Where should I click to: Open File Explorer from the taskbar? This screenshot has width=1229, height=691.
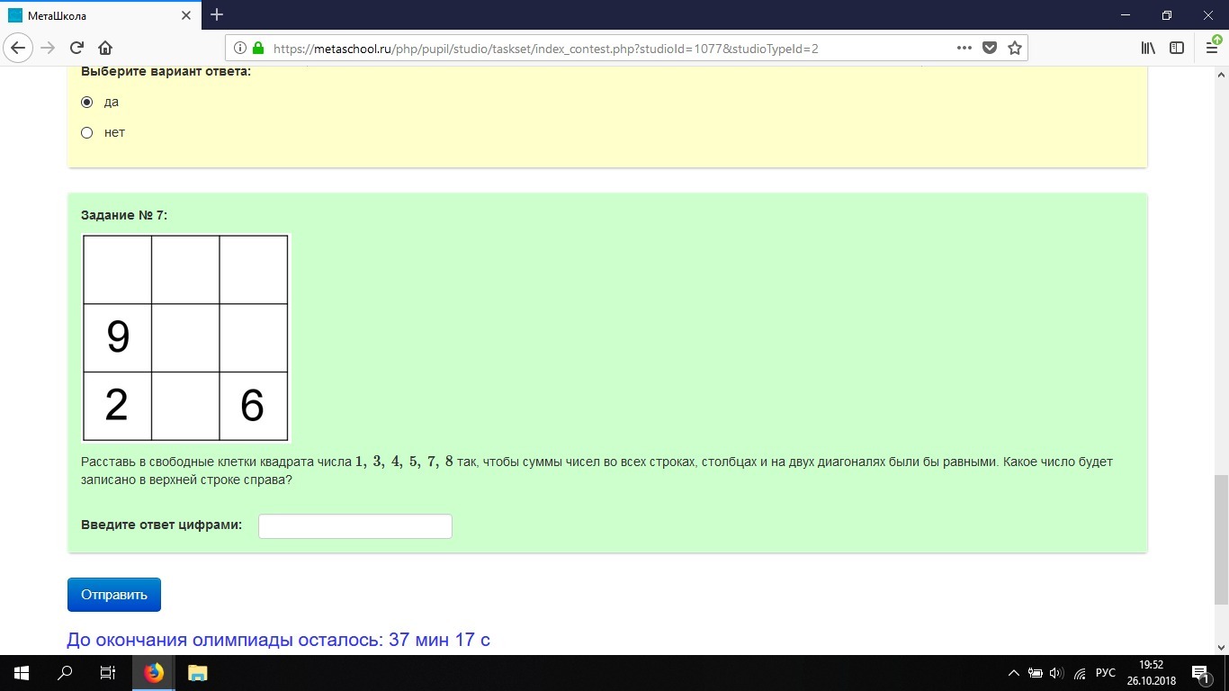(197, 673)
